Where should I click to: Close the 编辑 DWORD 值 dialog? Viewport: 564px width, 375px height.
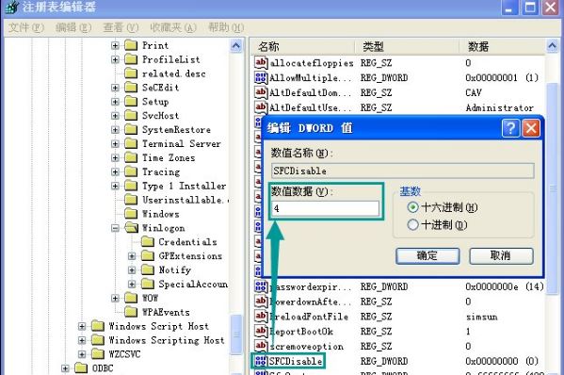point(531,128)
